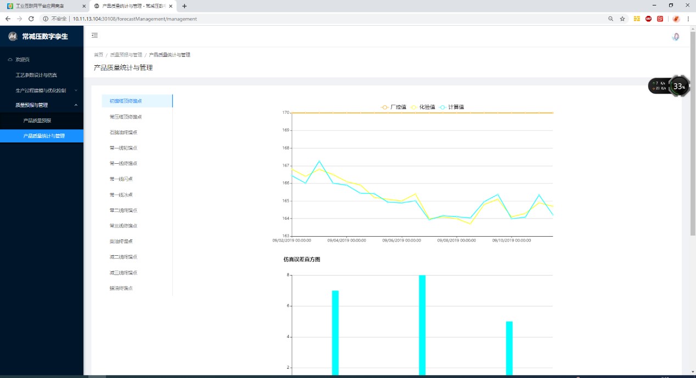Go to 首页 via breadcrumb
The height and width of the screenshot is (378, 696).
[x=98, y=55]
